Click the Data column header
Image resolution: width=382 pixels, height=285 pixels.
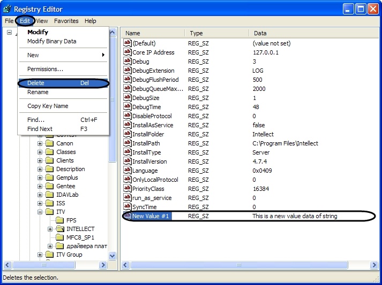pyautogui.click(x=260, y=33)
